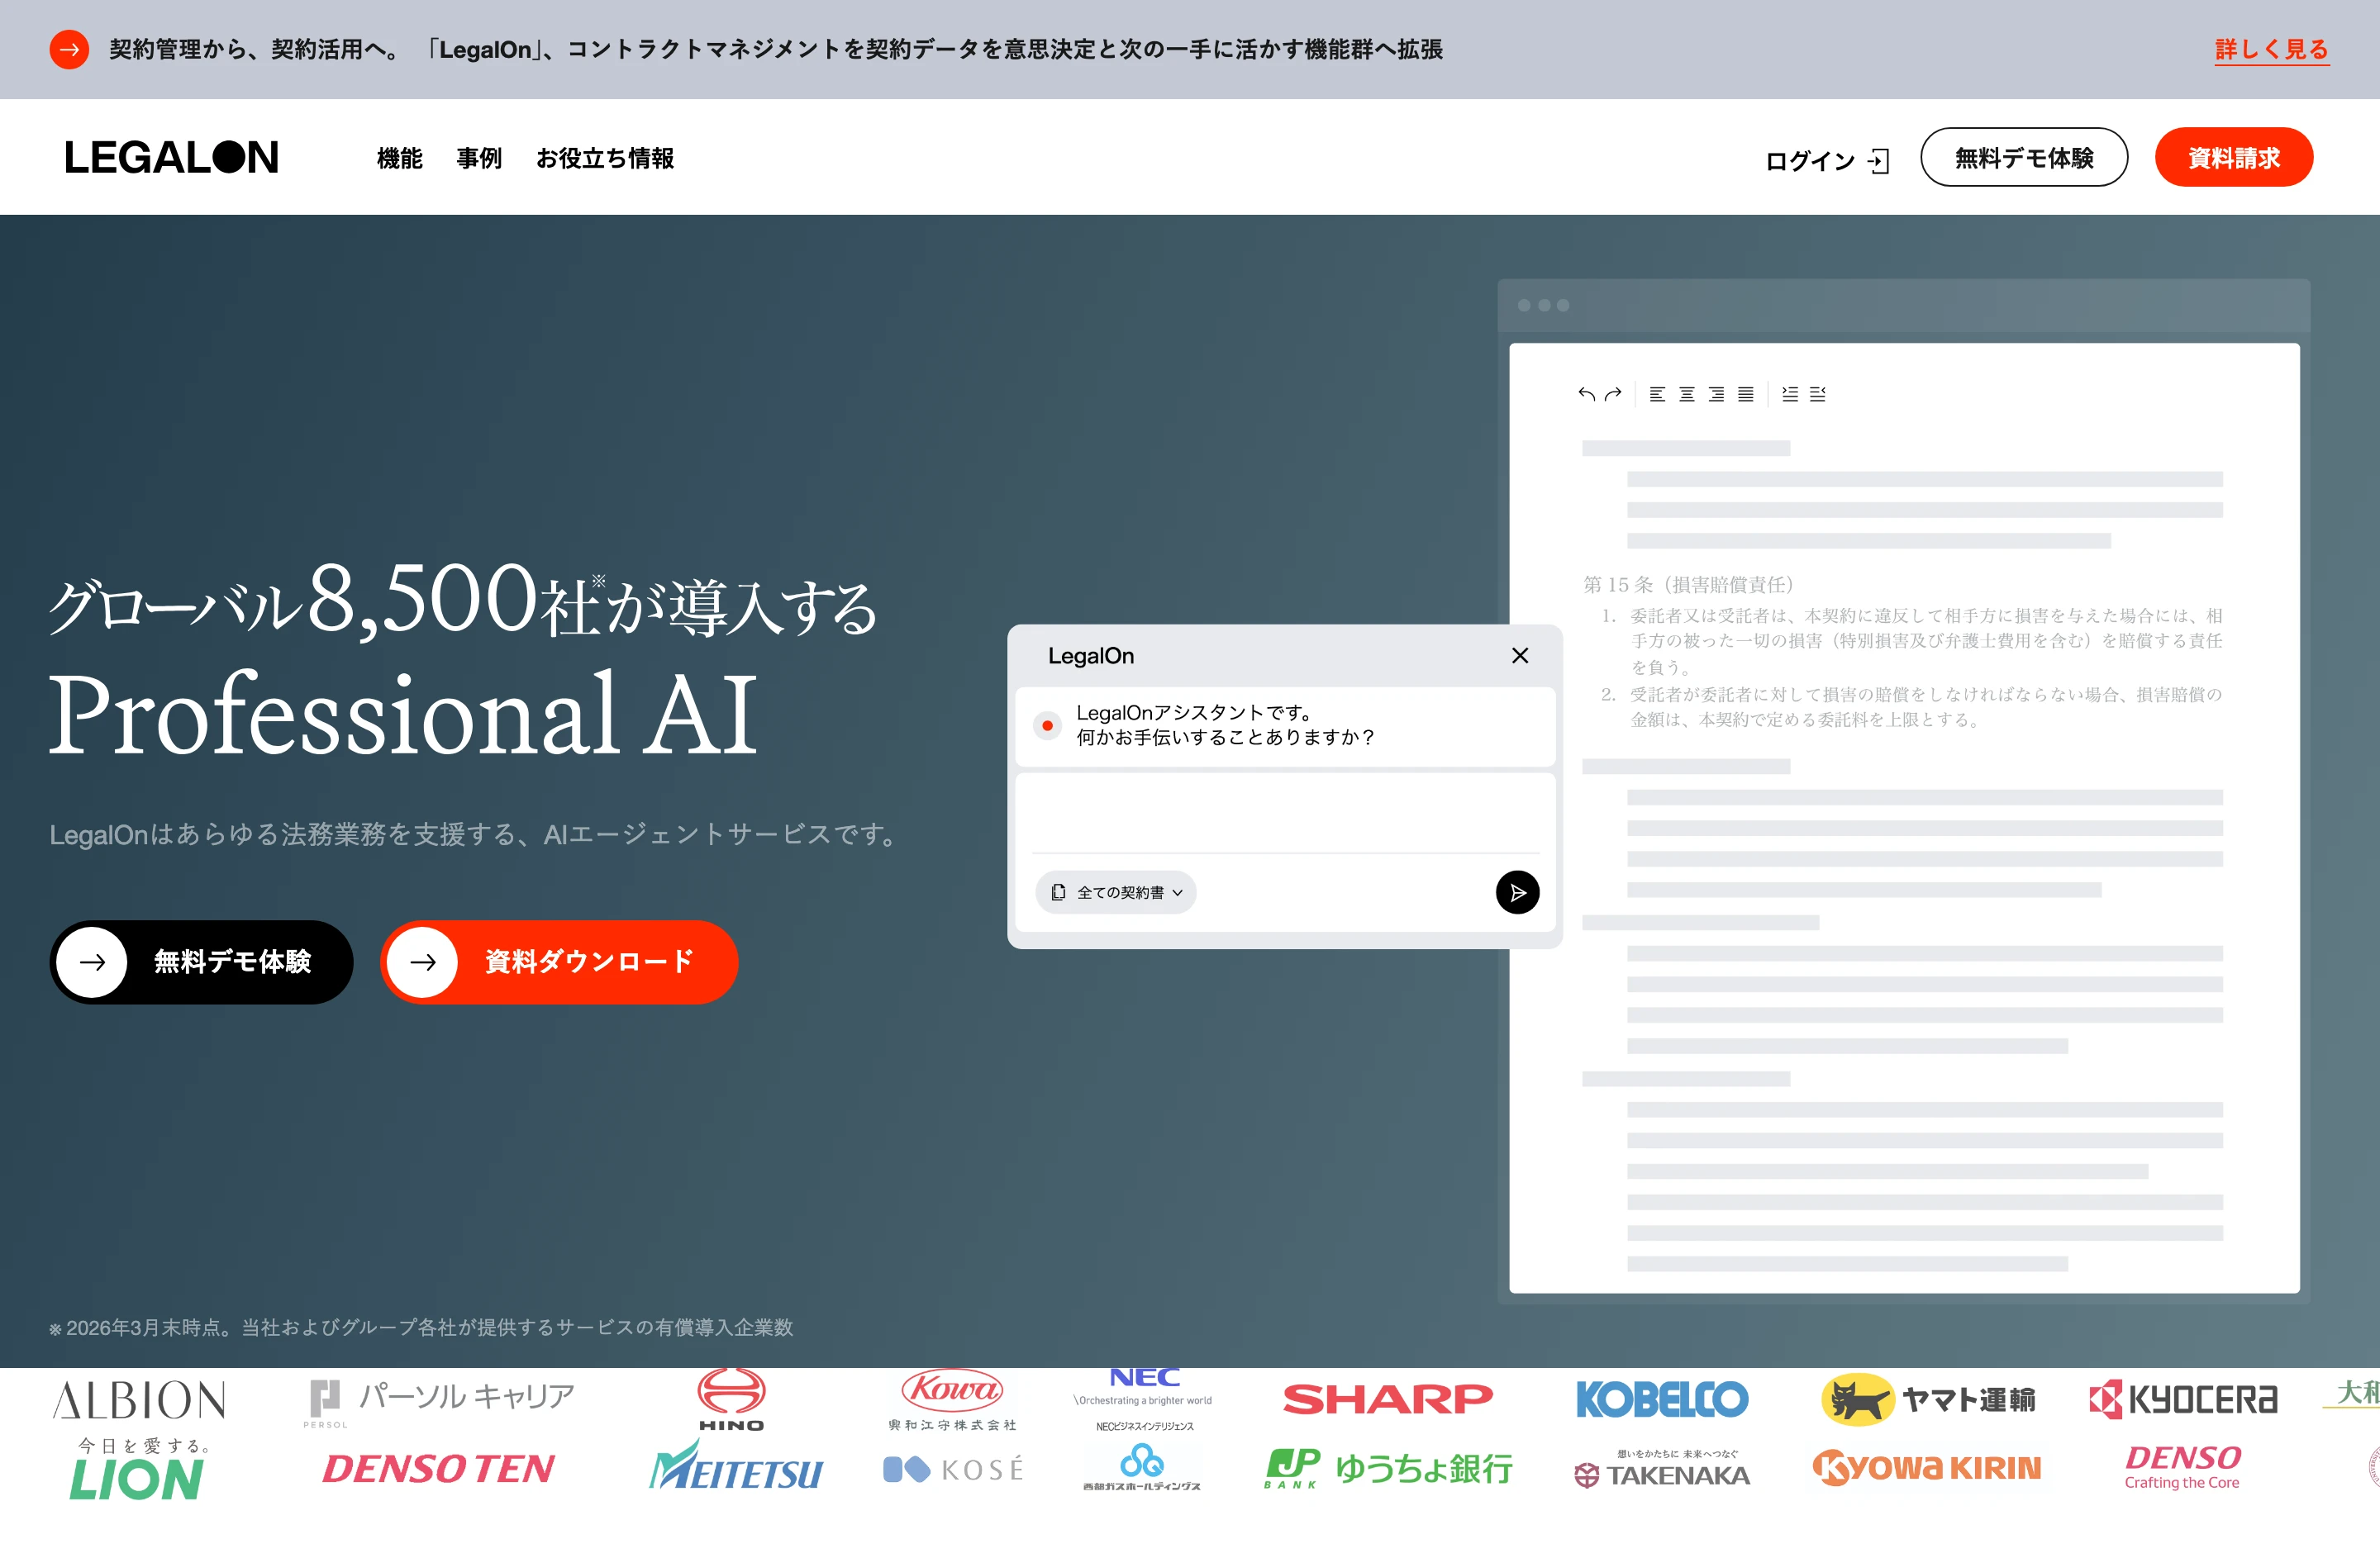Screen dimensions: 2380x1558
Task: Click the HINO logo
Action: pyautogui.click(x=731, y=1400)
